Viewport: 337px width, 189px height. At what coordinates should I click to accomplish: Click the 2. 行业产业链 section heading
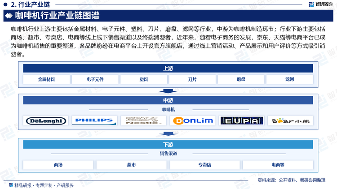30,4
